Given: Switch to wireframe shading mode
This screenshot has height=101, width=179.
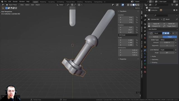Looking at the screenshot, I should (131, 5).
